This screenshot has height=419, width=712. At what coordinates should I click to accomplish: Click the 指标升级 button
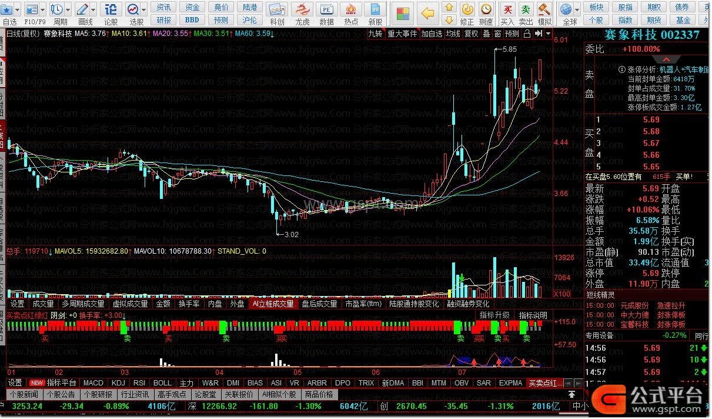coord(494,315)
